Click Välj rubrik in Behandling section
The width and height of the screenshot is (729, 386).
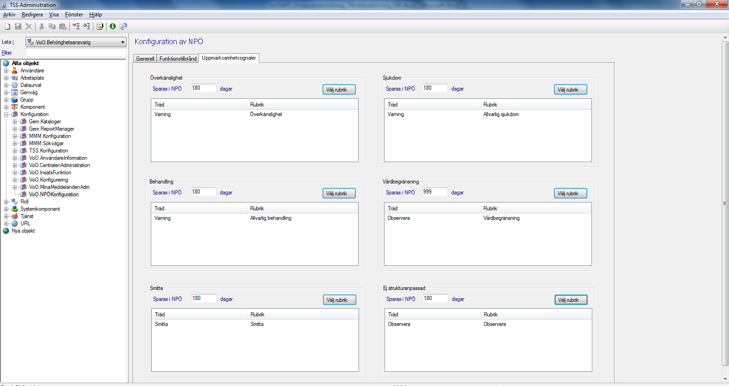(x=339, y=193)
